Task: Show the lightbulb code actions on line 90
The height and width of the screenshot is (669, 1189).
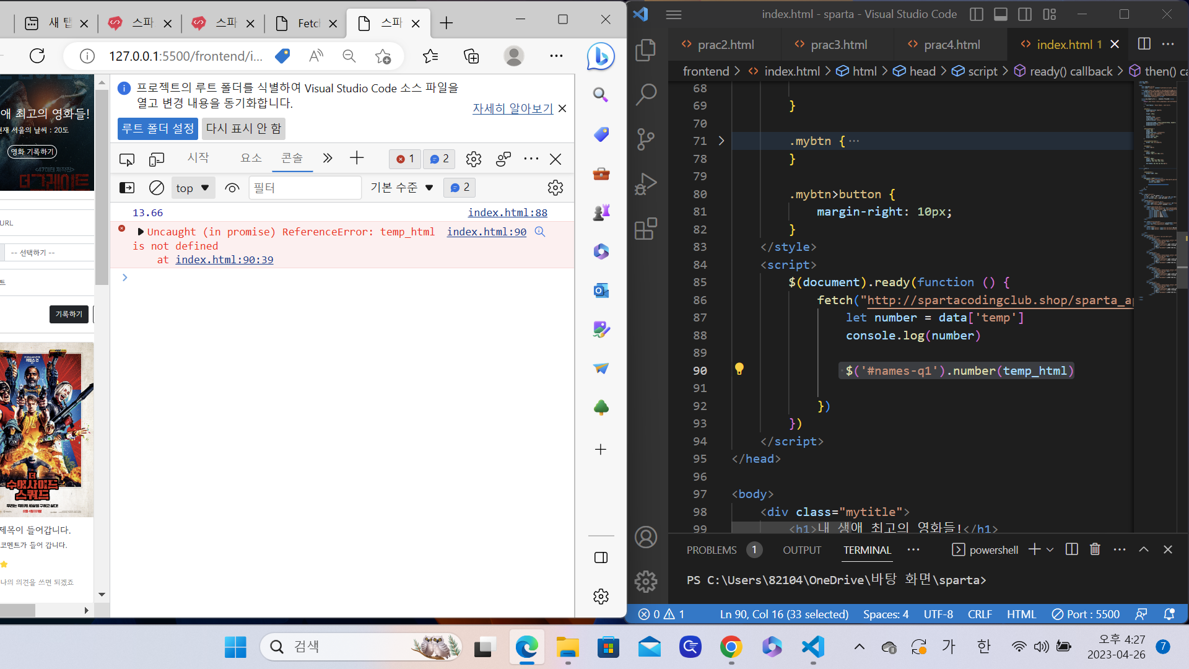Action: pyautogui.click(x=739, y=370)
